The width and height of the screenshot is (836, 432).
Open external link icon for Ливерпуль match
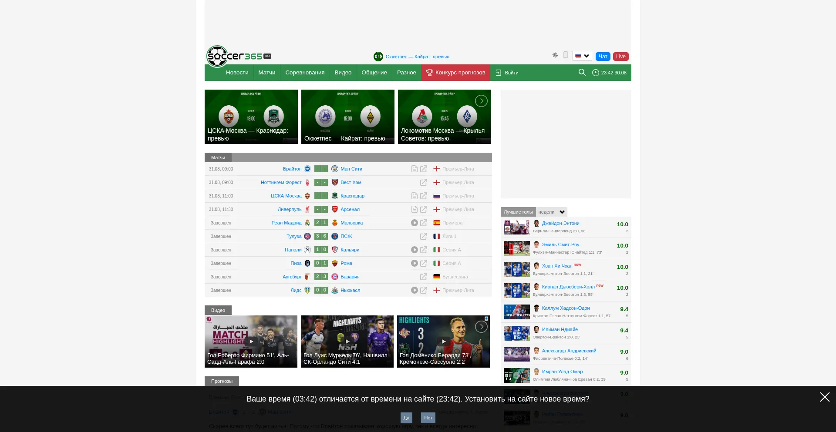(x=424, y=209)
